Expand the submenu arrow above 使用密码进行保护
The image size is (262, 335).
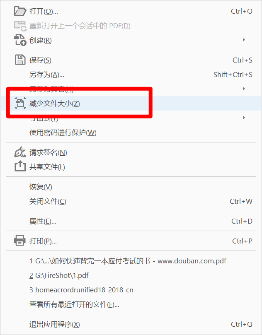[244, 118]
